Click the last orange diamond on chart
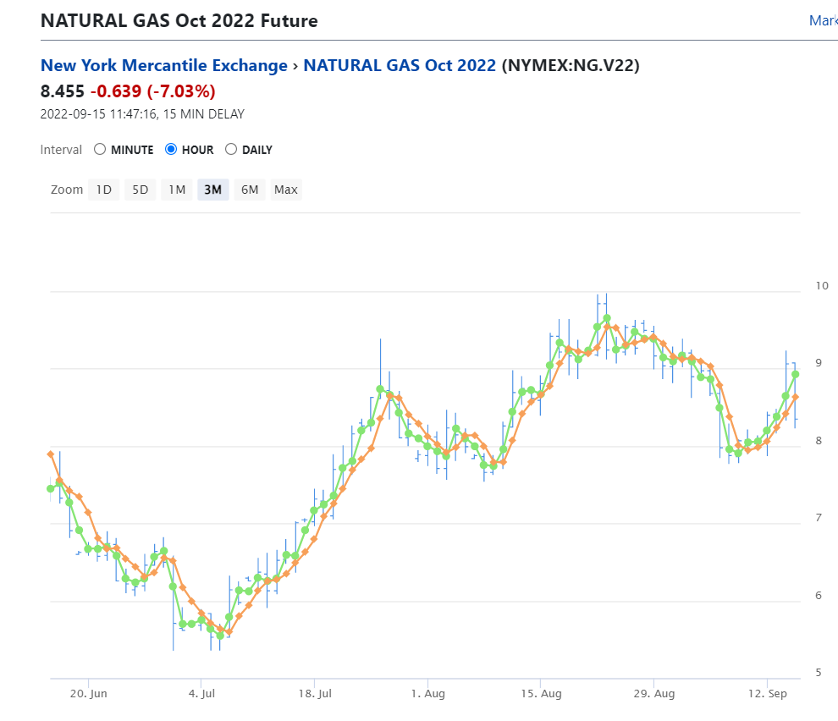Screen dimensions: 838x721 coord(795,397)
